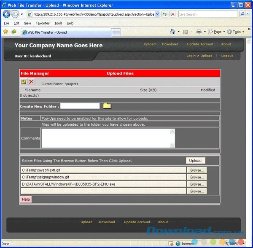Screen dimensions: 253x248
Task: Click inside the Comments text area
Action: click(x=106, y=138)
